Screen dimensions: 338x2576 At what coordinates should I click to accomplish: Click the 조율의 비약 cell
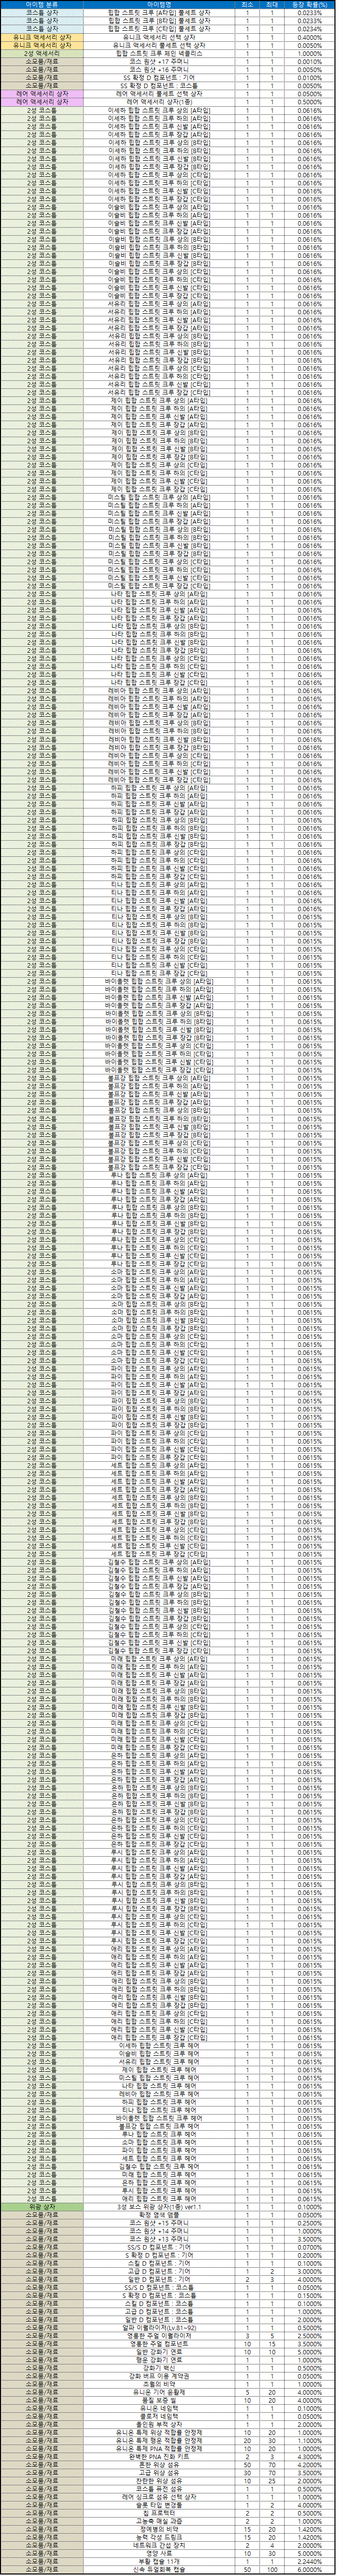point(160,2384)
